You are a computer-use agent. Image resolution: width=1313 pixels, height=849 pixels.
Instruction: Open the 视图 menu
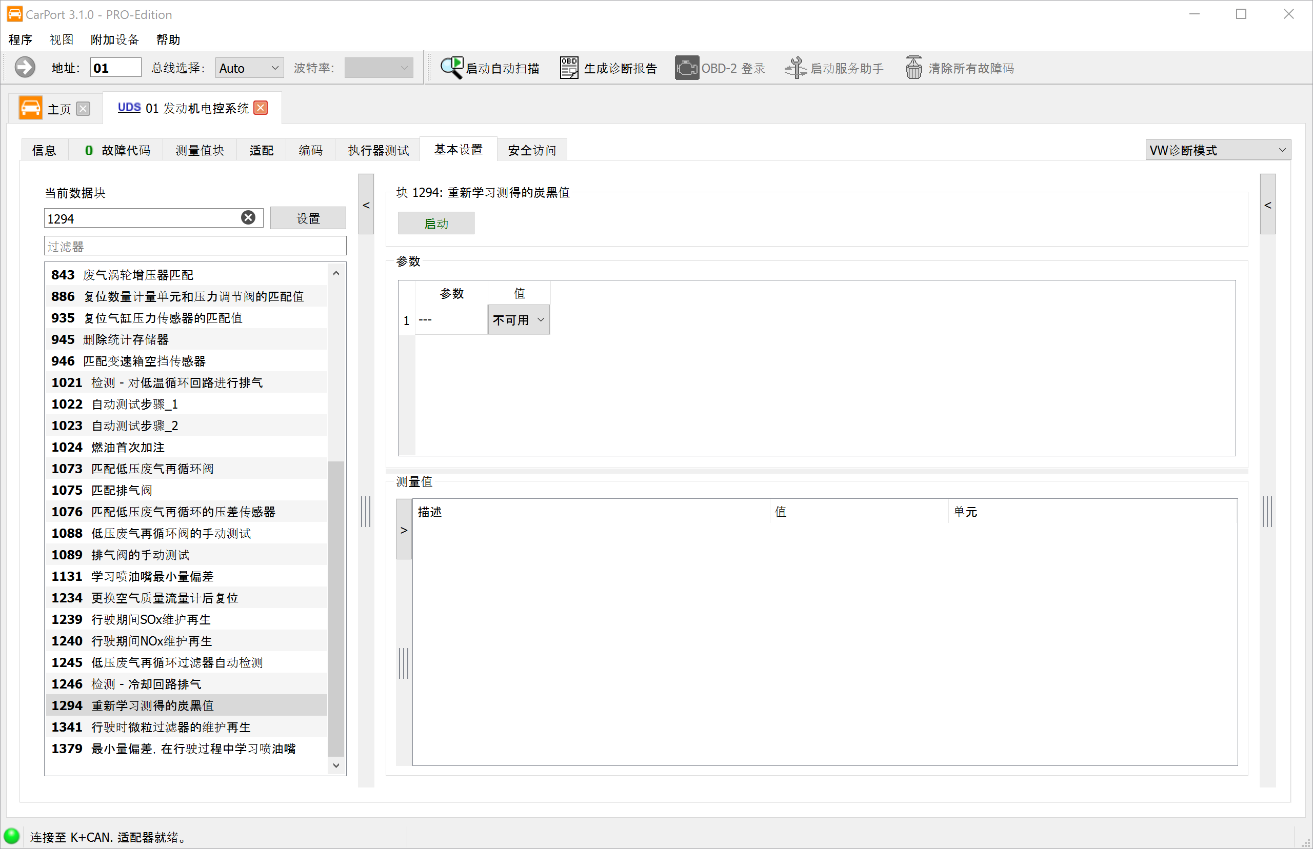click(x=61, y=39)
